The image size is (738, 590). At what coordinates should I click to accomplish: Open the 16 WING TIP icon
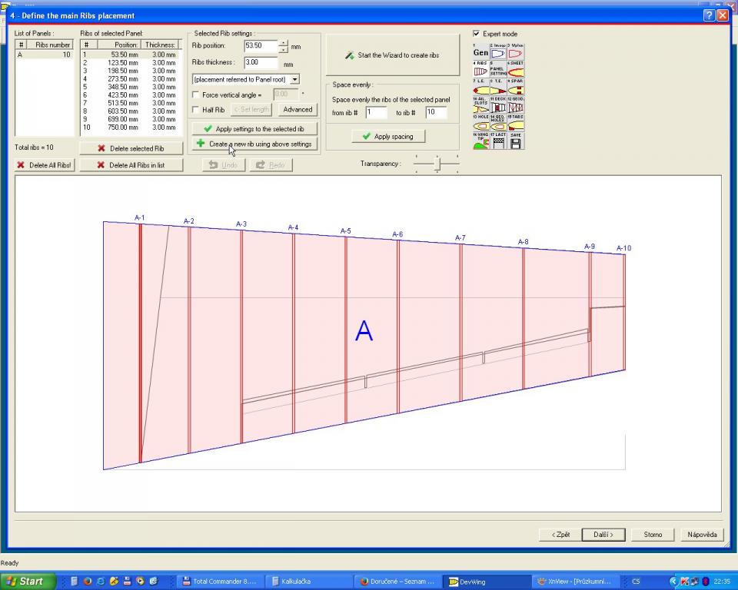[x=480, y=142]
